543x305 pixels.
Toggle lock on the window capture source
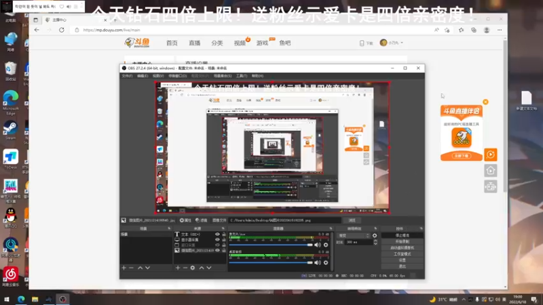click(x=224, y=245)
